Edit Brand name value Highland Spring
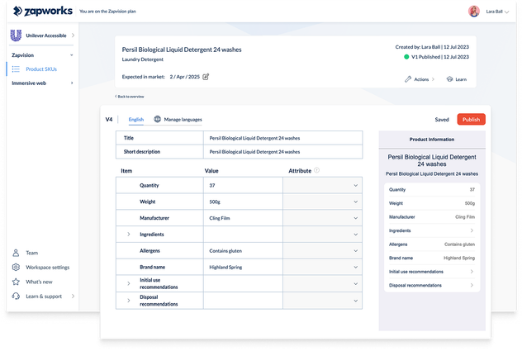Screen dimensions: 522x351 pos(243,267)
